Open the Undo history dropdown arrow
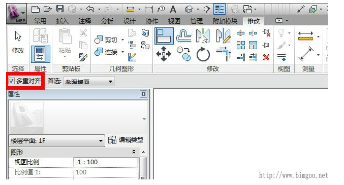This screenshot has width=344, height=185. (99, 9)
